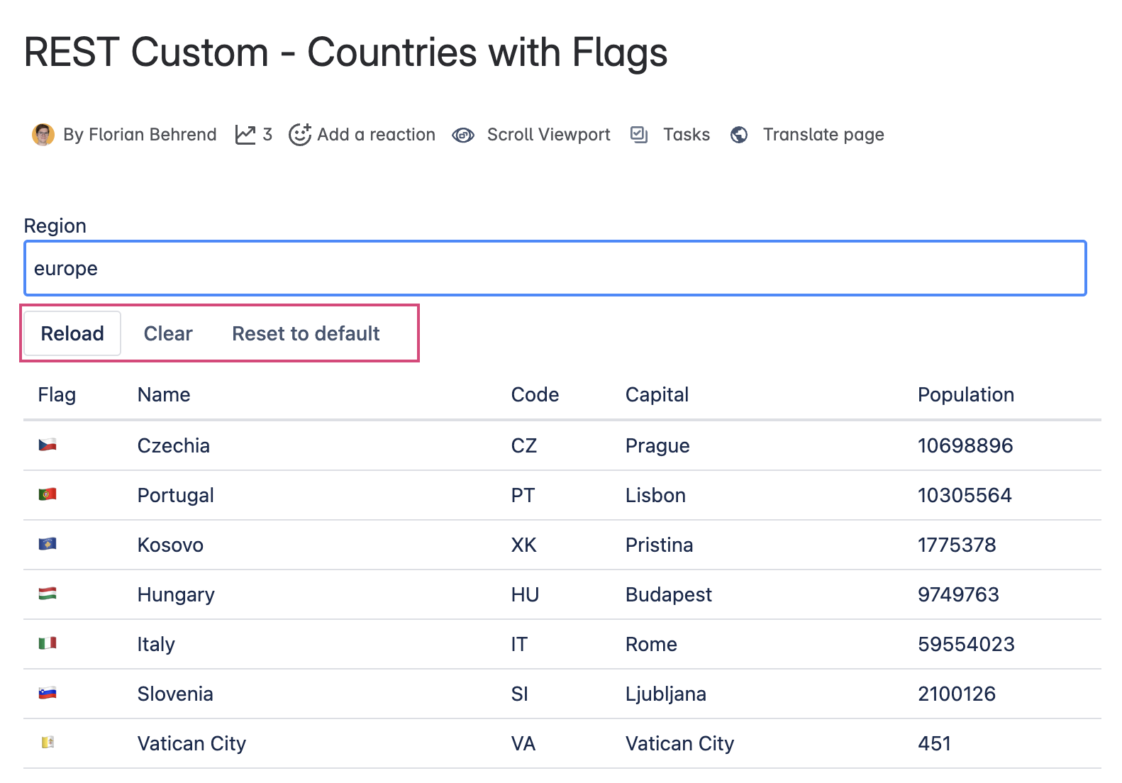The height and width of the screenshot is (783, 1122).
Task: Click the Portugal flag icon
Action: coord(48,494)
